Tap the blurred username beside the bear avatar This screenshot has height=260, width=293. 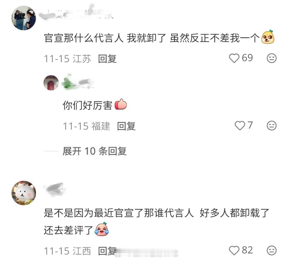click(x=55, y=189)
